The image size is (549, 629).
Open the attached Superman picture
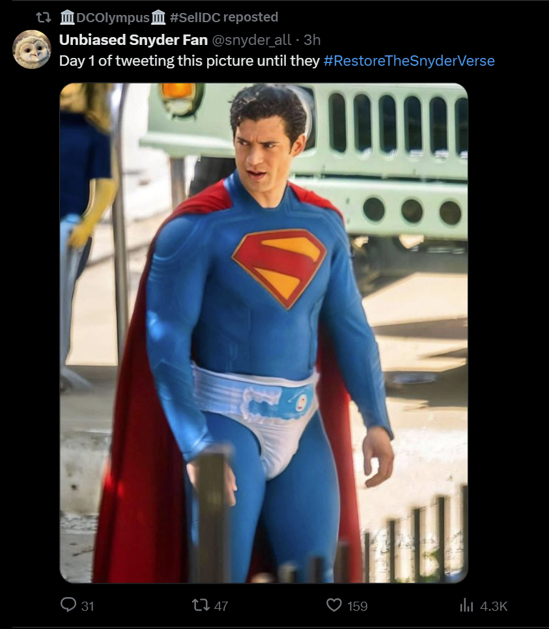pos(264,333)
